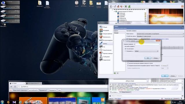Open capture mode dropdown
185x104 pixels.
tap(160, 34)
